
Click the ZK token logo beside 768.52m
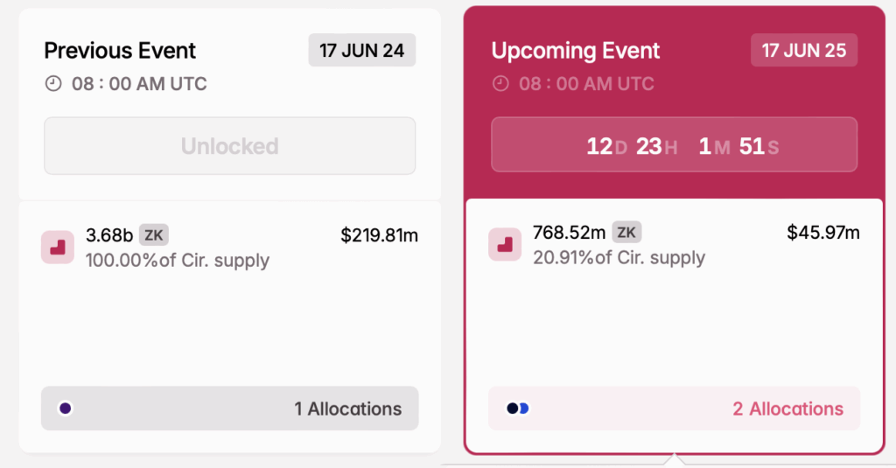click(505, 245)
